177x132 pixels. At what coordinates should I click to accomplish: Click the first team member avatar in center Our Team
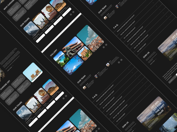(85, 88)
